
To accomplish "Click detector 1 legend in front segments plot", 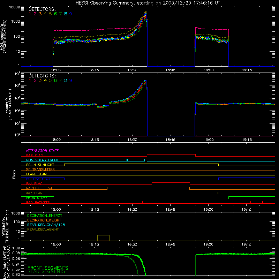I will point(30,14).
